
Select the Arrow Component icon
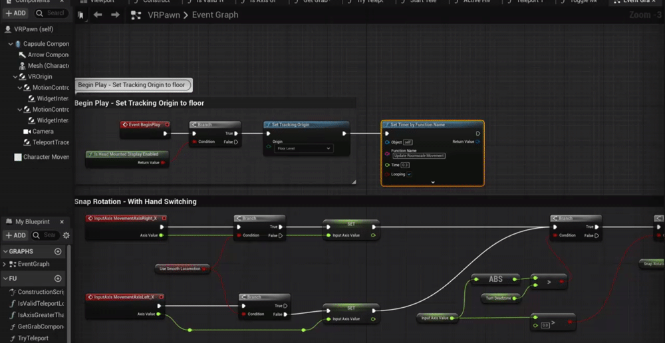click(23, 55)
